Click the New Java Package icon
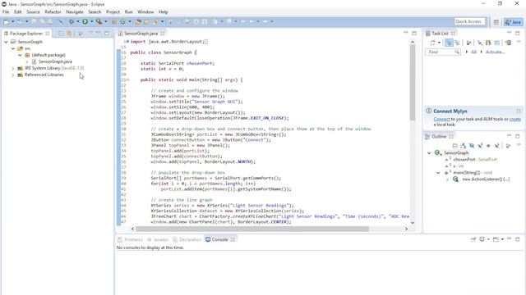 (x=114, y=22)
